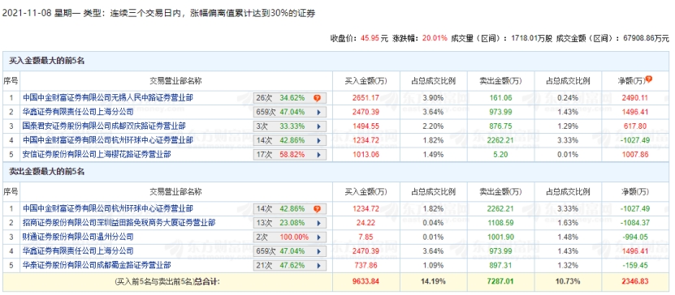The image size is (675, 295).
Task: Click 买入金额最大的前5名 section header
Action: [47, 61]
